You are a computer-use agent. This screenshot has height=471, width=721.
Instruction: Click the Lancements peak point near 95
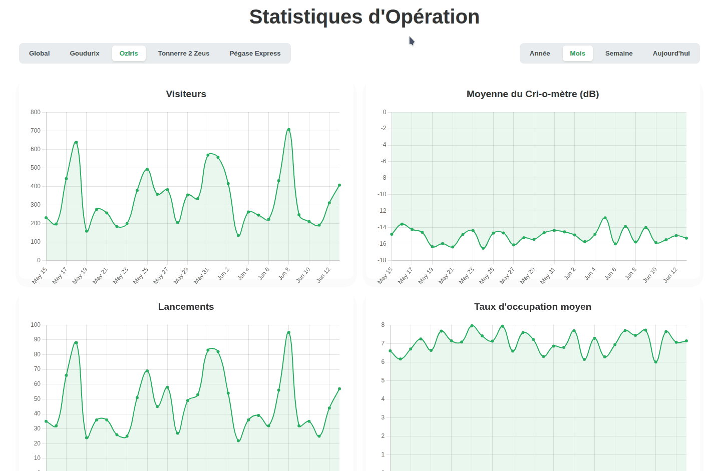pyautogui.click(x=289, y=332)
